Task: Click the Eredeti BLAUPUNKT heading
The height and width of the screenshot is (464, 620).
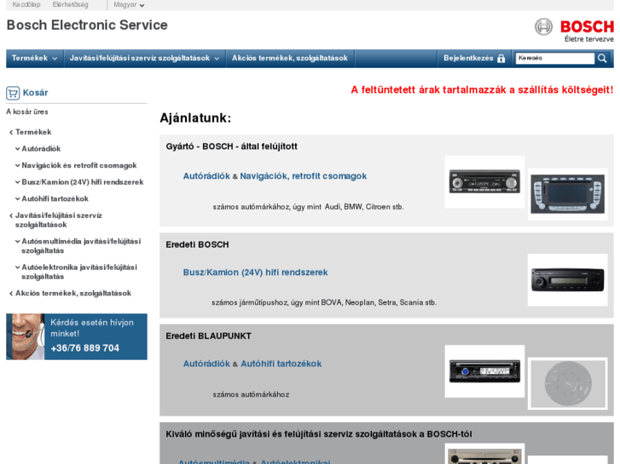Action: [x=208, y=336]
